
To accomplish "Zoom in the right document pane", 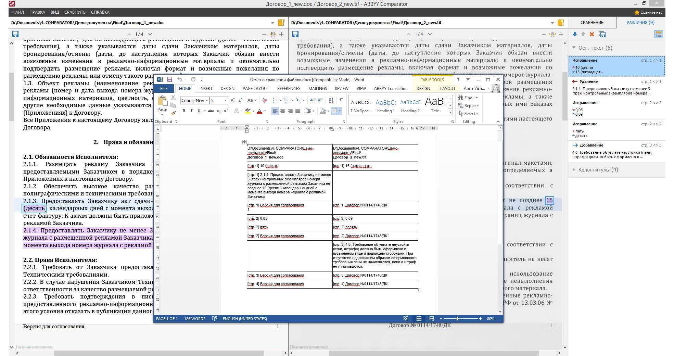I will [561, 34].
